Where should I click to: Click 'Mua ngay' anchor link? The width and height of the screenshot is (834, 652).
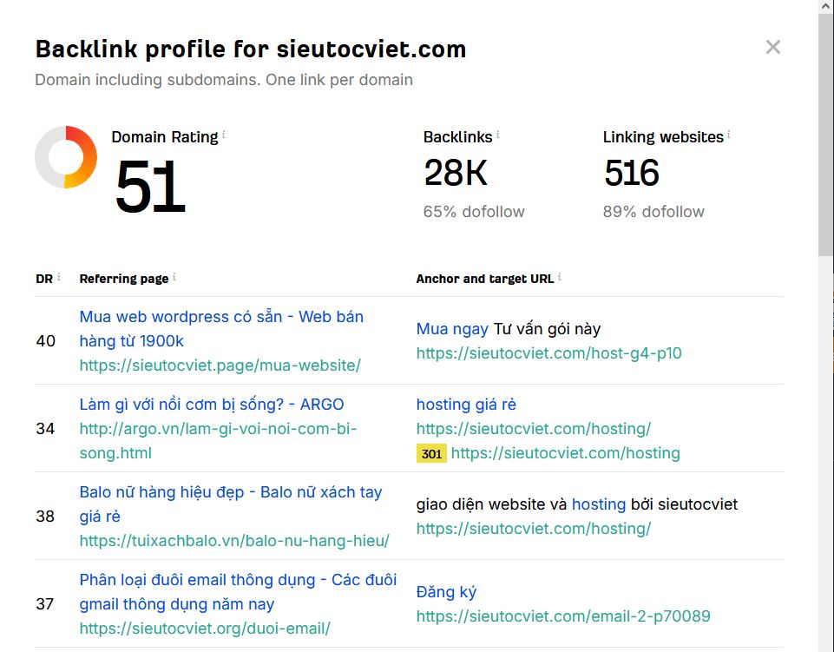tap(452, 329)
